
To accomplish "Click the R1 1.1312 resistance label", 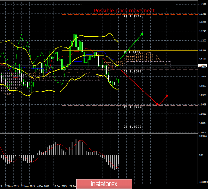I will coord(132,17).
